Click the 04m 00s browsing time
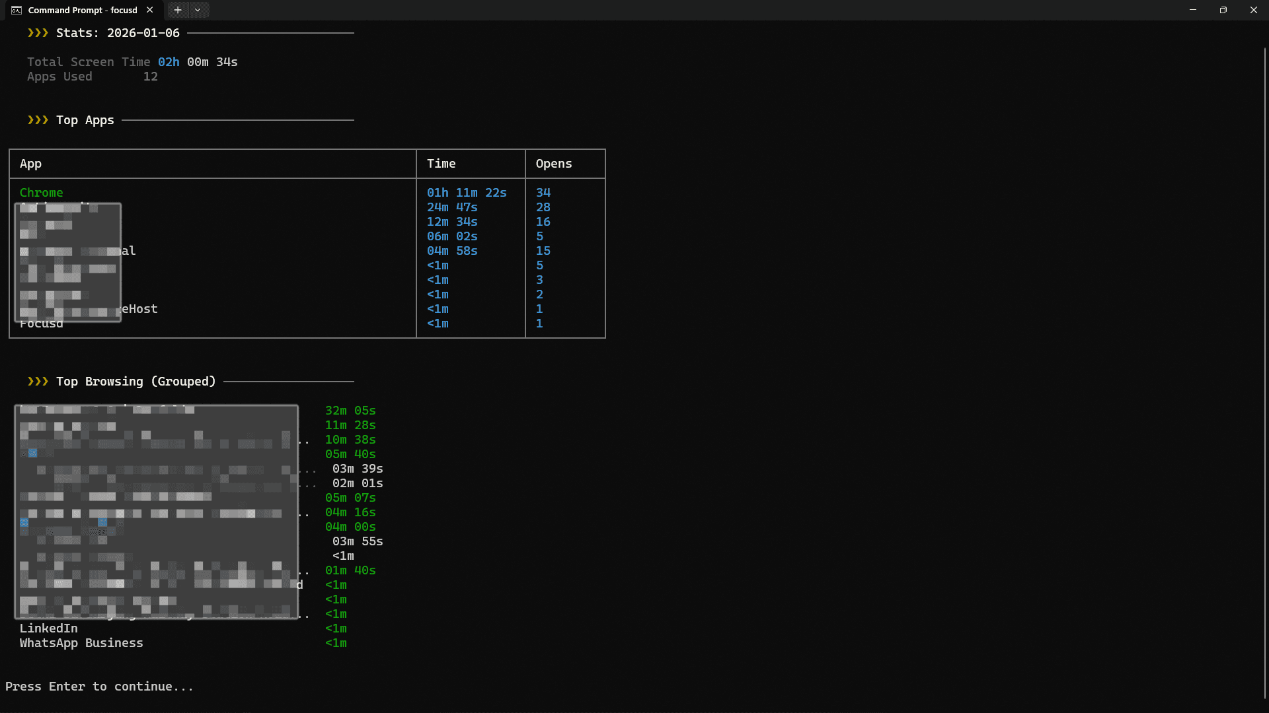 pyautogui.click(x=350, y=527)
